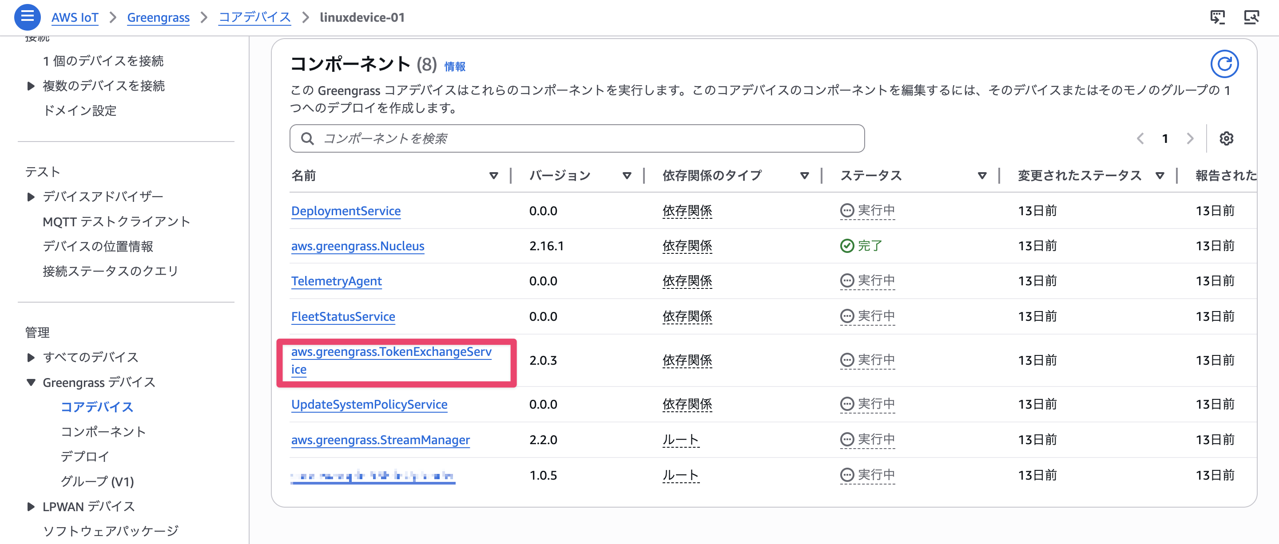Open デプロイ in sidebar

(84, 456)
